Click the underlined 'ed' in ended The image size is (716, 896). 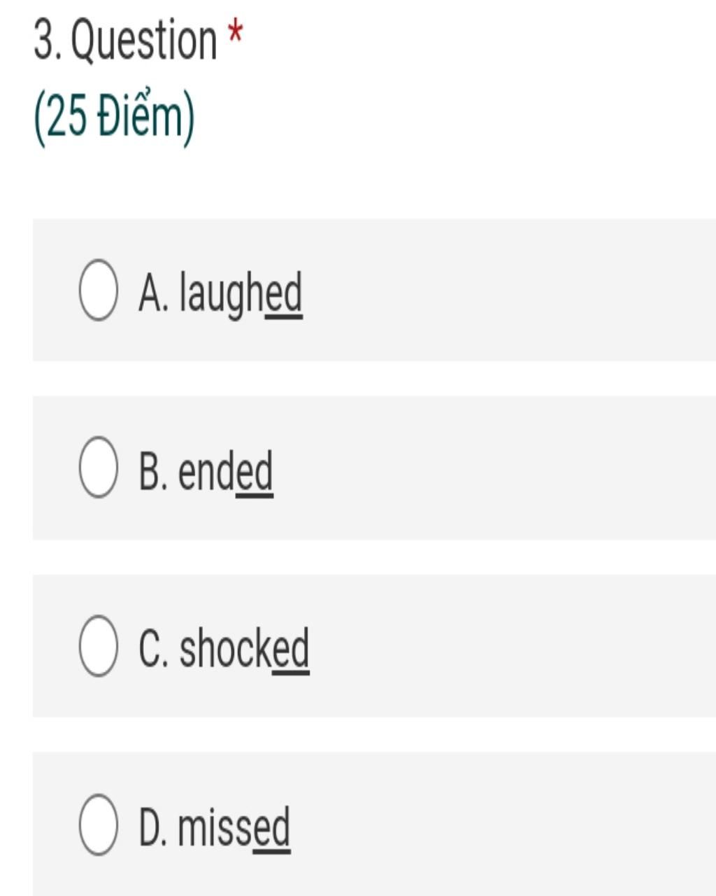point(255,472)
